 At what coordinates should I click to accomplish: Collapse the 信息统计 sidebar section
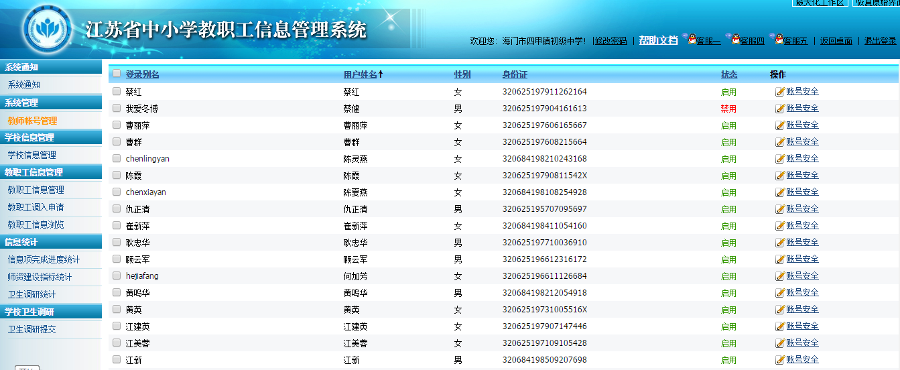(50, 242)
